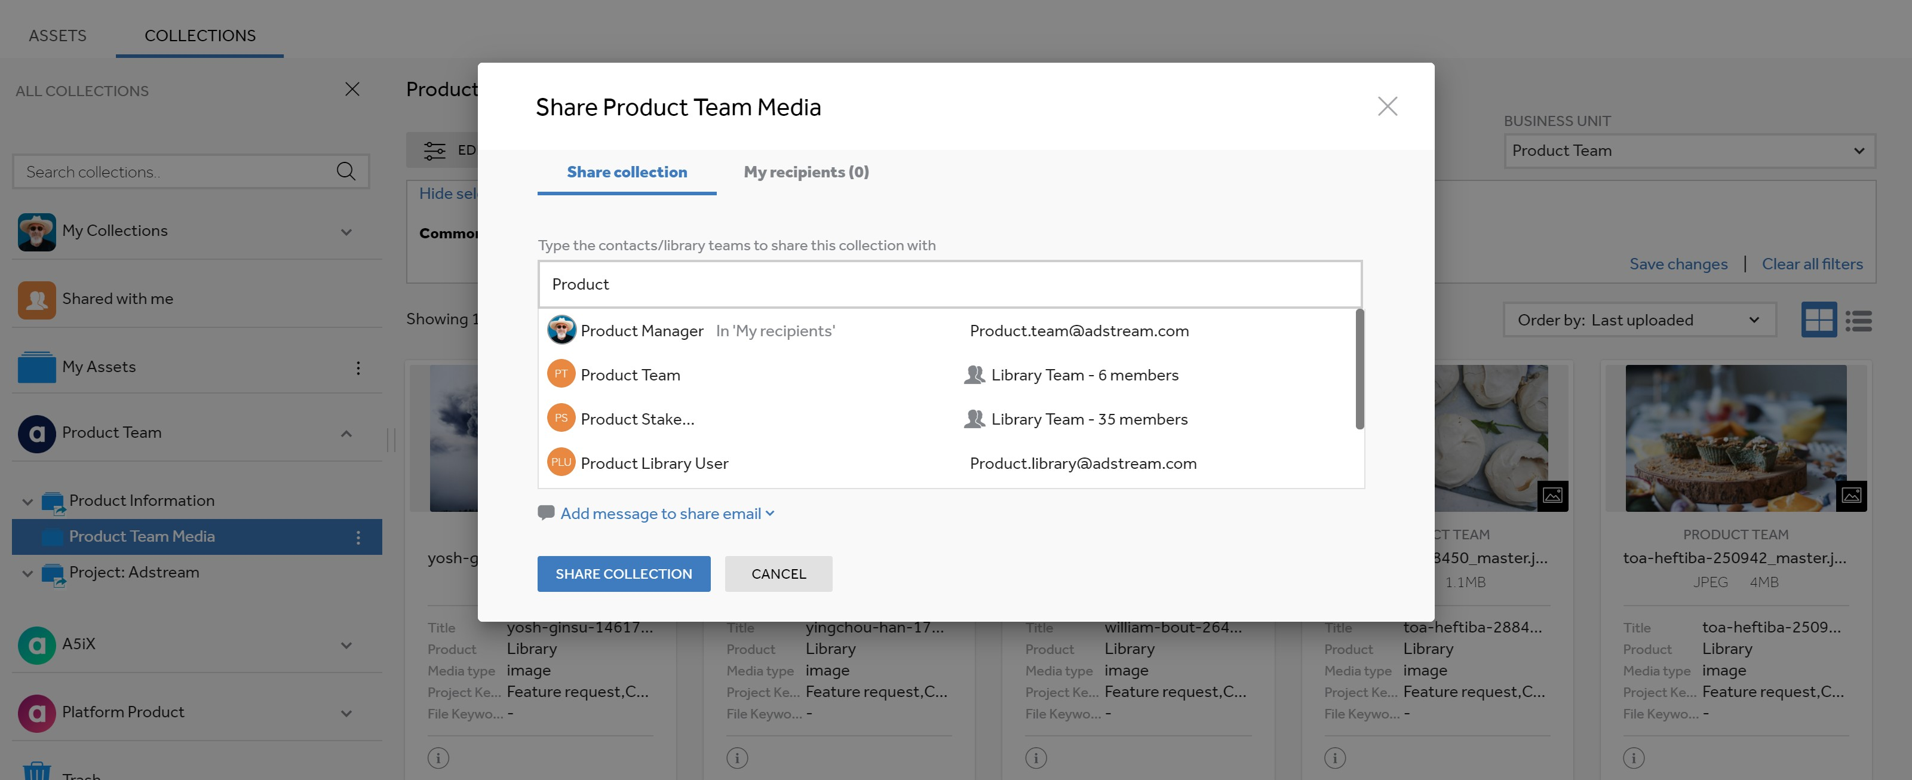The width and height of the screenshot is (1912, 780).
Task: Open toa-heftiba-250942 cake thumbnail
Action: pos(1735,437)
